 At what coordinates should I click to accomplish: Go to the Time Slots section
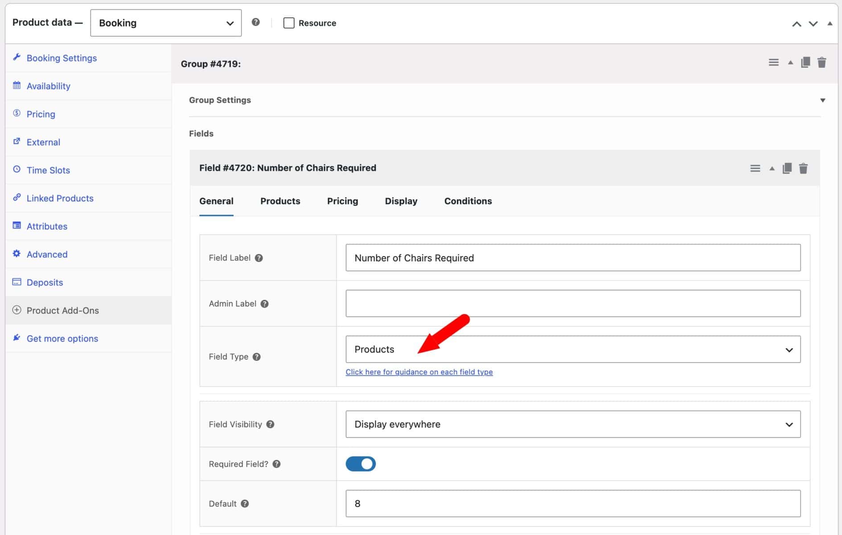88,170
